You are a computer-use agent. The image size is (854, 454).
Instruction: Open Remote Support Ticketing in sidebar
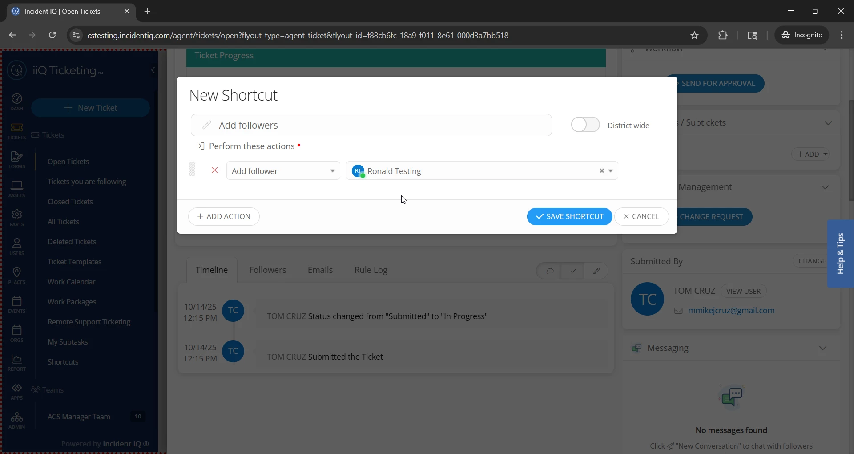[x=89, y=322]
